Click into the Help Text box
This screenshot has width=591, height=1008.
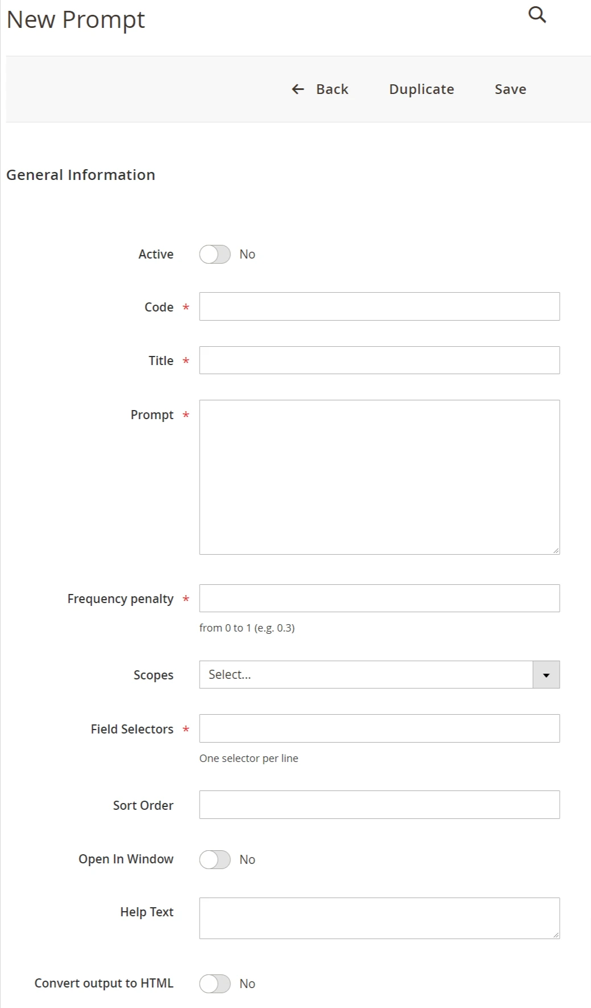point(379,919)
